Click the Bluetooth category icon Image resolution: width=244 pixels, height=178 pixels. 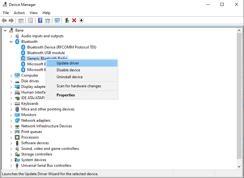[x=17, y=42]
